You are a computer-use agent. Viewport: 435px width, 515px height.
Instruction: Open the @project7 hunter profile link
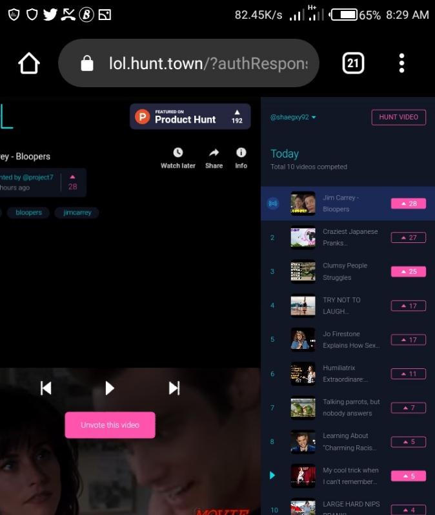pyautogui.click(x=37, y=177)
